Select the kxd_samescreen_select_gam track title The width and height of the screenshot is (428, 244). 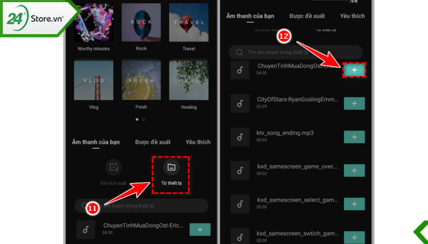click(297, 200)
